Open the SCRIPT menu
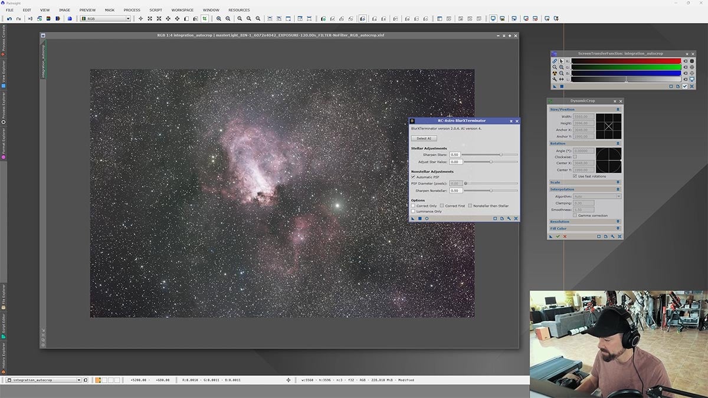This screenshot has width=708, height=398. pos(156,10)
